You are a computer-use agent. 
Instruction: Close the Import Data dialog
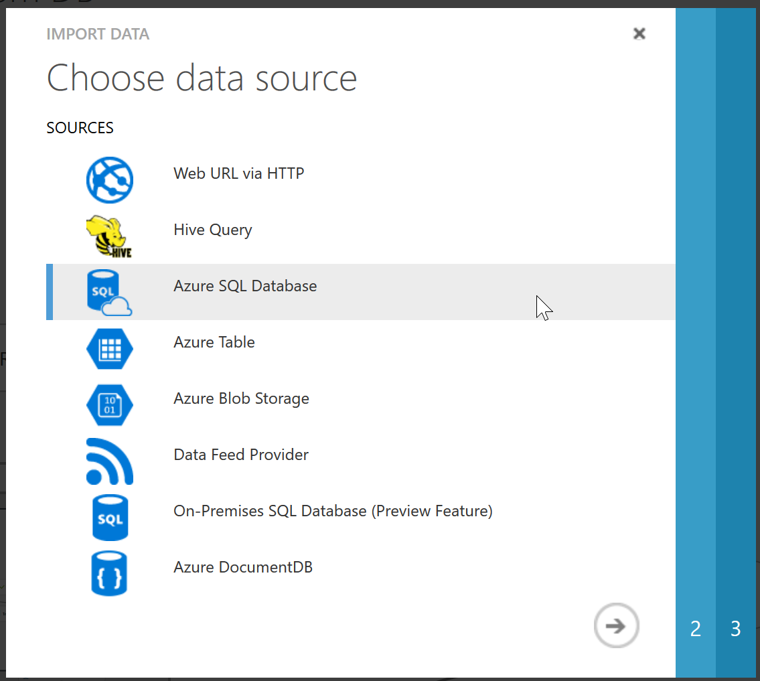pos(639,33)
